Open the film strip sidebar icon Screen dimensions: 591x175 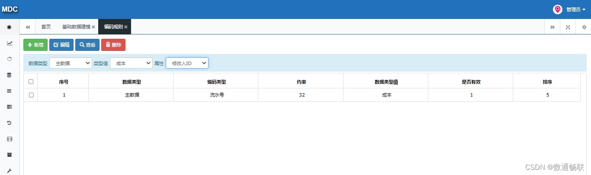[x=10, y=139]
